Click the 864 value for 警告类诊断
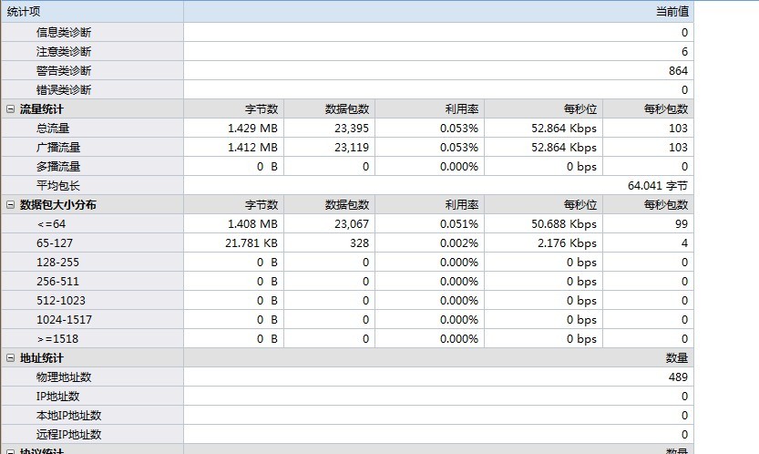759x454 pixels. pos(677,71)
